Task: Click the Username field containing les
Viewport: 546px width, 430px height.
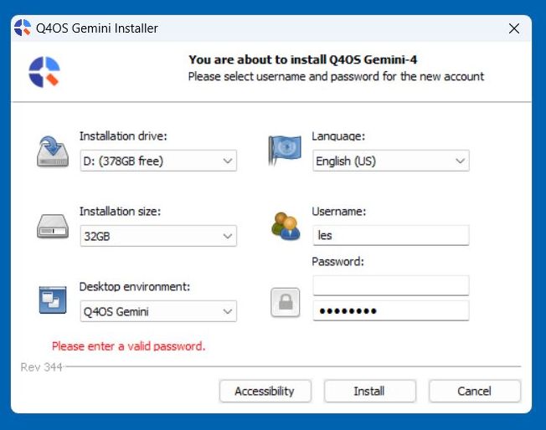Action: (x=391, y=236)
